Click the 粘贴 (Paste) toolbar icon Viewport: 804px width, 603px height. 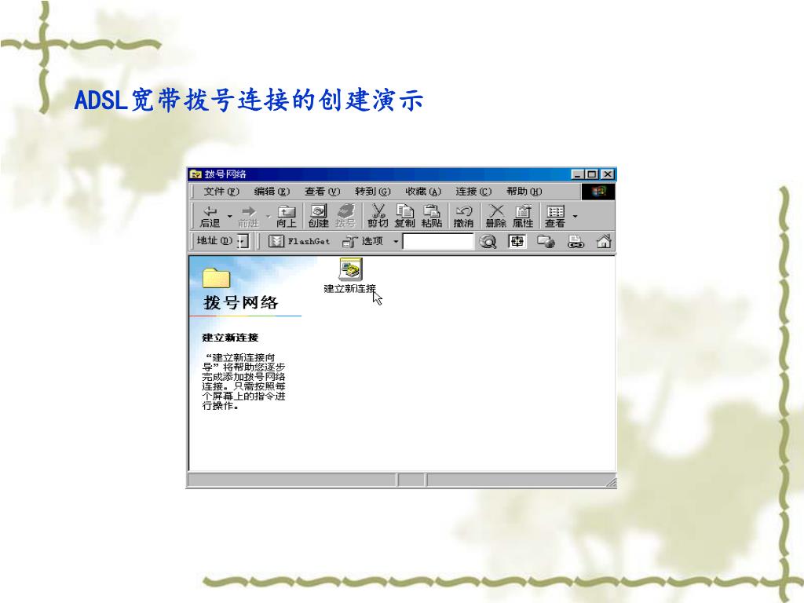(431, 216)
